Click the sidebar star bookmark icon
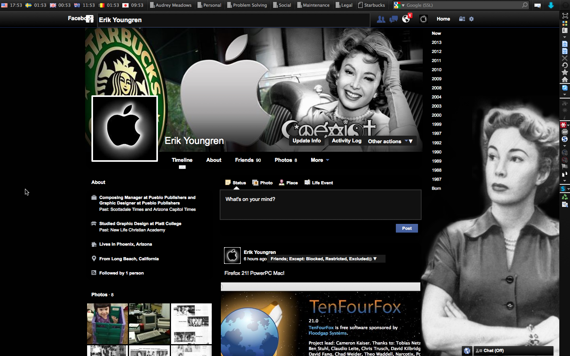The image size is (570, 356). (565, 72)
